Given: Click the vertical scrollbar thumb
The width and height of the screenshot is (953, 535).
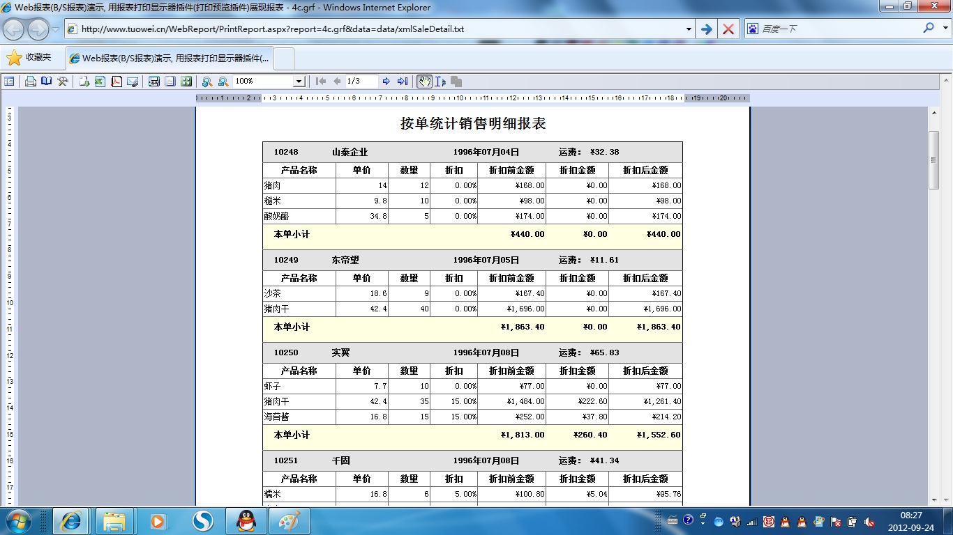Looking at the screenshot, I should click(x=933, y=160).
